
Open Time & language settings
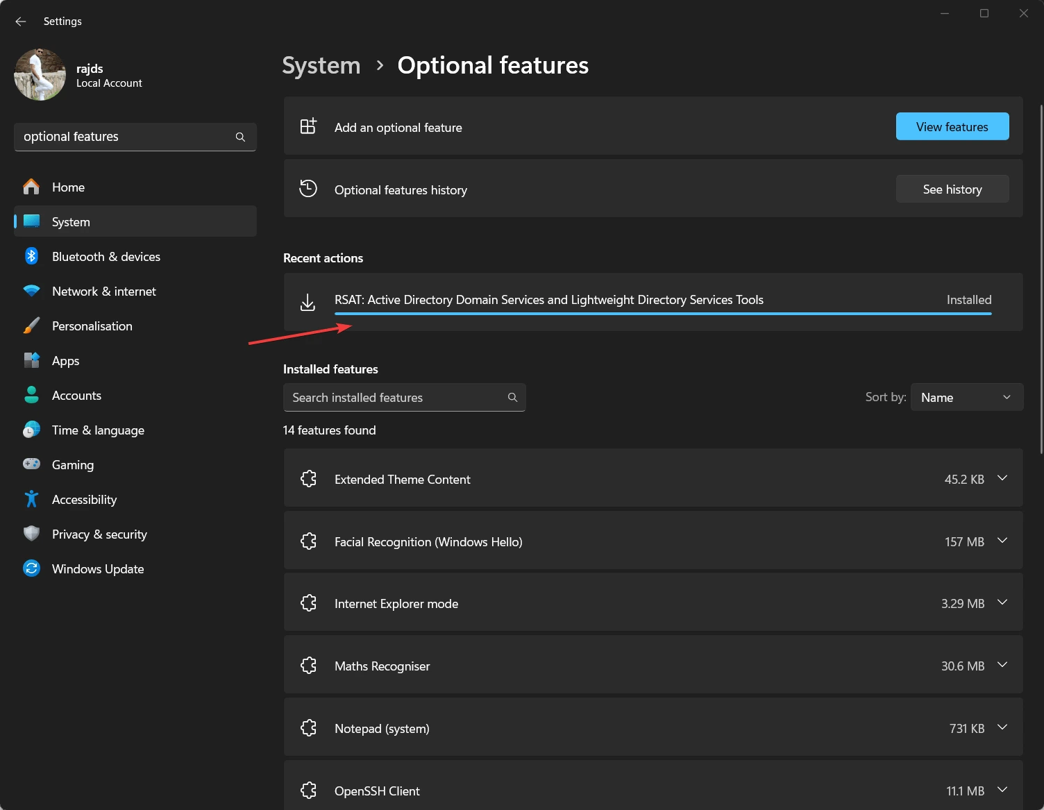(x=135, y=430)
